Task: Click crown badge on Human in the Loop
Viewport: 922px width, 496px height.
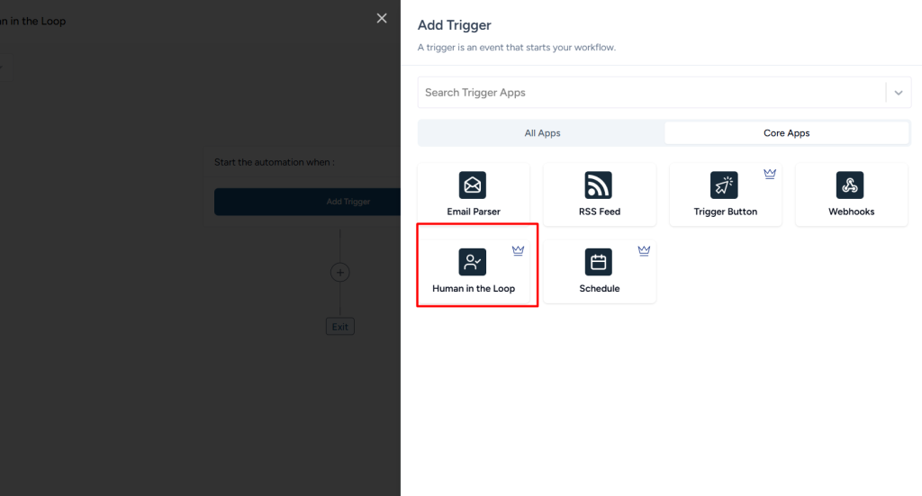Action: pos(518,251)
